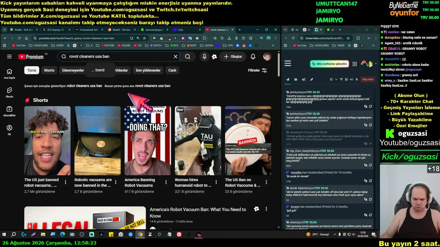Screen dimensions: 440x247
Task: Select the Canlı filter chip
Action: pos(172,70)
